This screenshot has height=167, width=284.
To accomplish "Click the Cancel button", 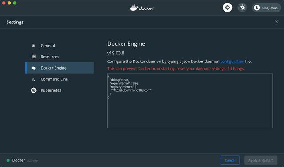I will click(x=230, y=160).
